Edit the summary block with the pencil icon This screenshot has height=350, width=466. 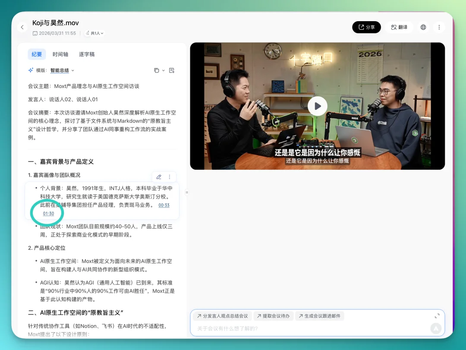159,177
